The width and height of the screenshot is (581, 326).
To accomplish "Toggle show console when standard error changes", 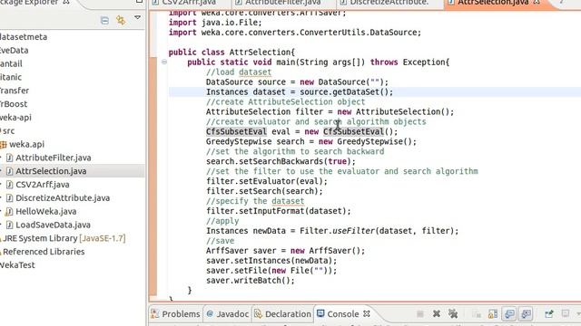I will pos(526,314).
